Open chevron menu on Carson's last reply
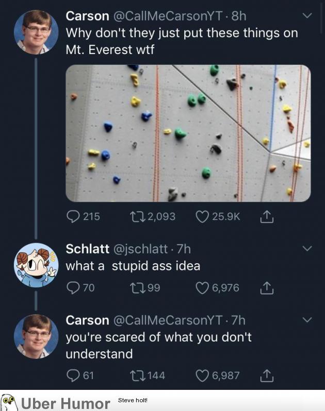The width and height of the screenshot is (325, 411). [307, 320]
